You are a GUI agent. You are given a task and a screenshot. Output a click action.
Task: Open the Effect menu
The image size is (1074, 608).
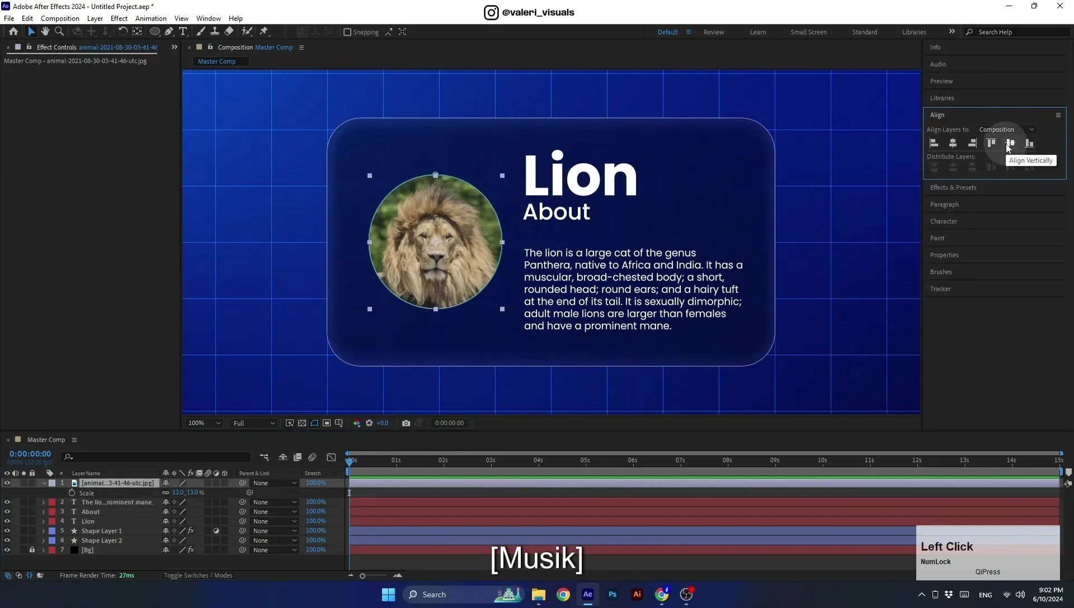coord(119,18)
